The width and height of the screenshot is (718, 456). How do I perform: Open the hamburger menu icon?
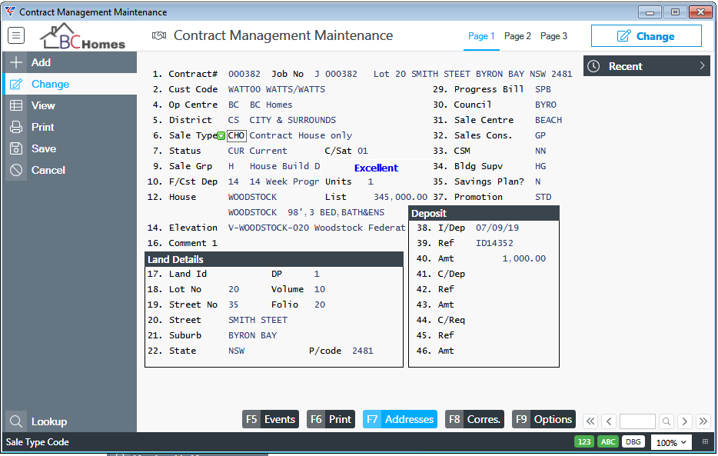16,35
